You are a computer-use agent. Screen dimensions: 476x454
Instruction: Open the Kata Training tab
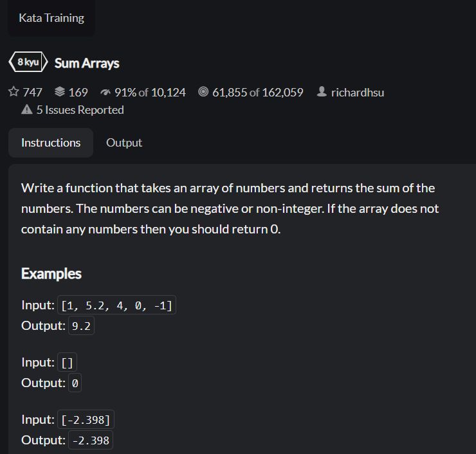click(x=51, y=18)
